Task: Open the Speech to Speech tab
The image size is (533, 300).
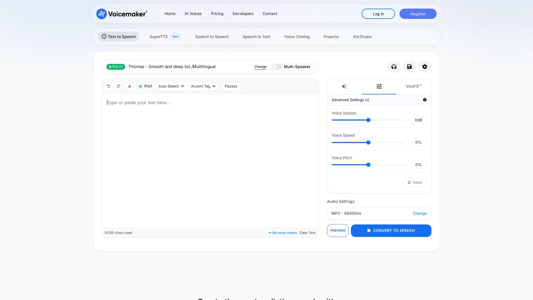Action: pos(212,37)
